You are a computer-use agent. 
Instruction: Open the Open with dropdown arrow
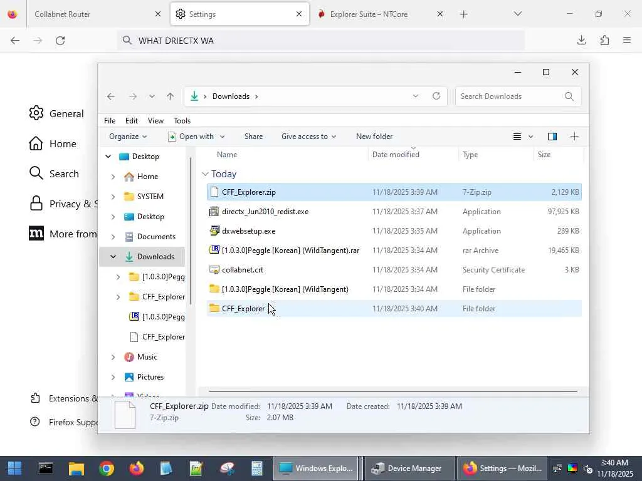coord(223,137)
